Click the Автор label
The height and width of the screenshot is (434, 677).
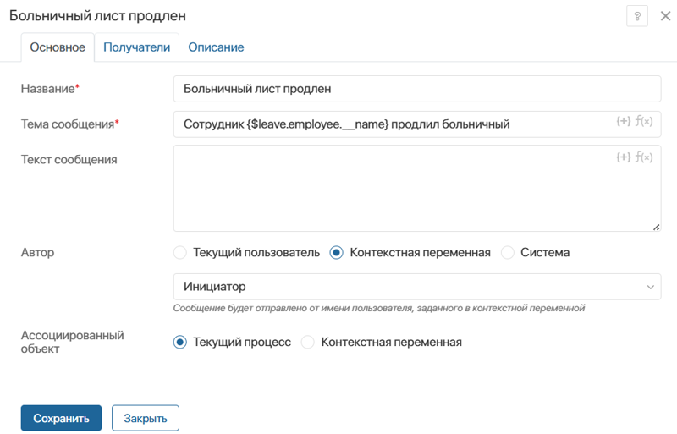(x=37, y=252)
